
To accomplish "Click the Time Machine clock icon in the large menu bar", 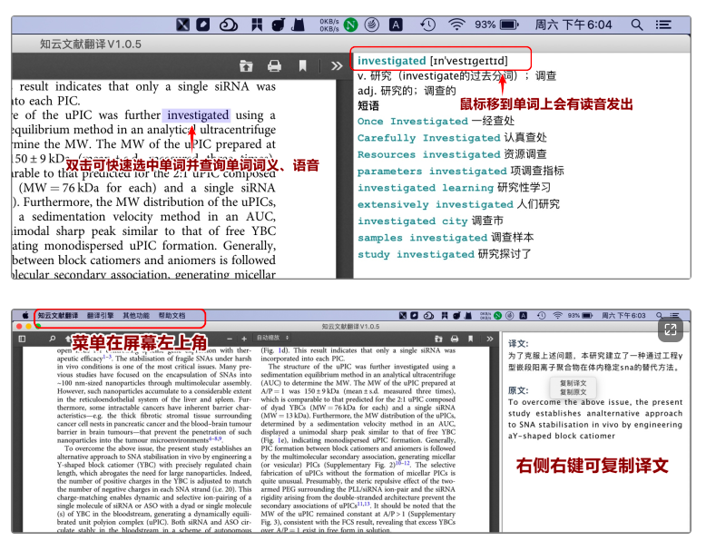I will (x=427, y=25).
